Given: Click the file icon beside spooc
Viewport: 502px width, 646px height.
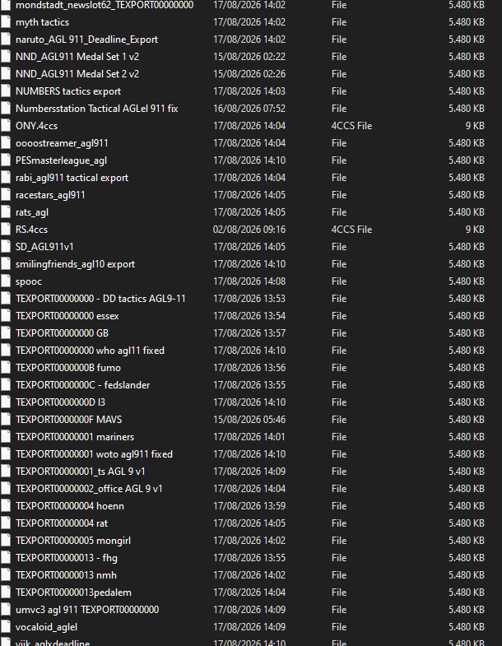Looking at the screenshot, I should [x=6, y=281].
